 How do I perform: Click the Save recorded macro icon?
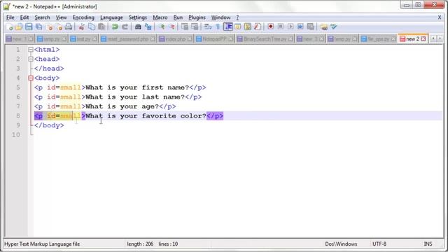[x=310, y=27]
